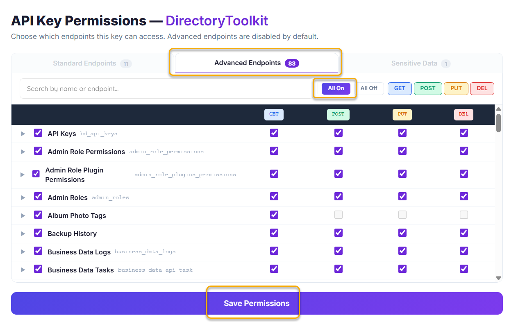509x322 pixels.
Task: Disable DEL for Business Data Tasks
Action: [x=464, y=269]
